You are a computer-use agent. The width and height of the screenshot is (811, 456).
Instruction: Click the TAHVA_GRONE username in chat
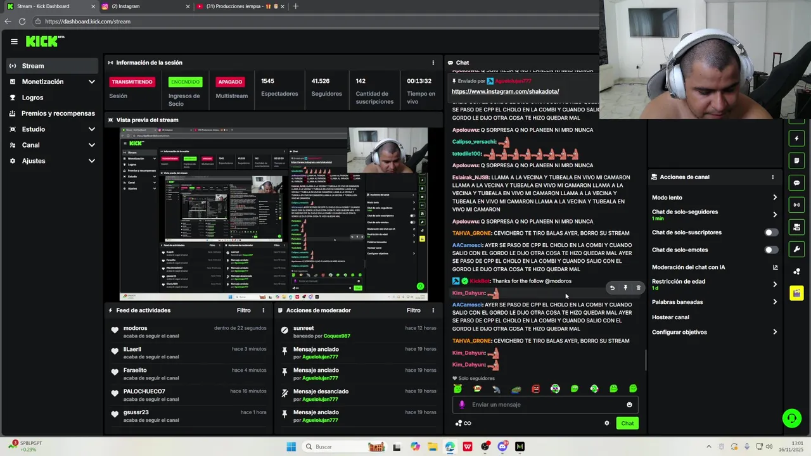472,341
